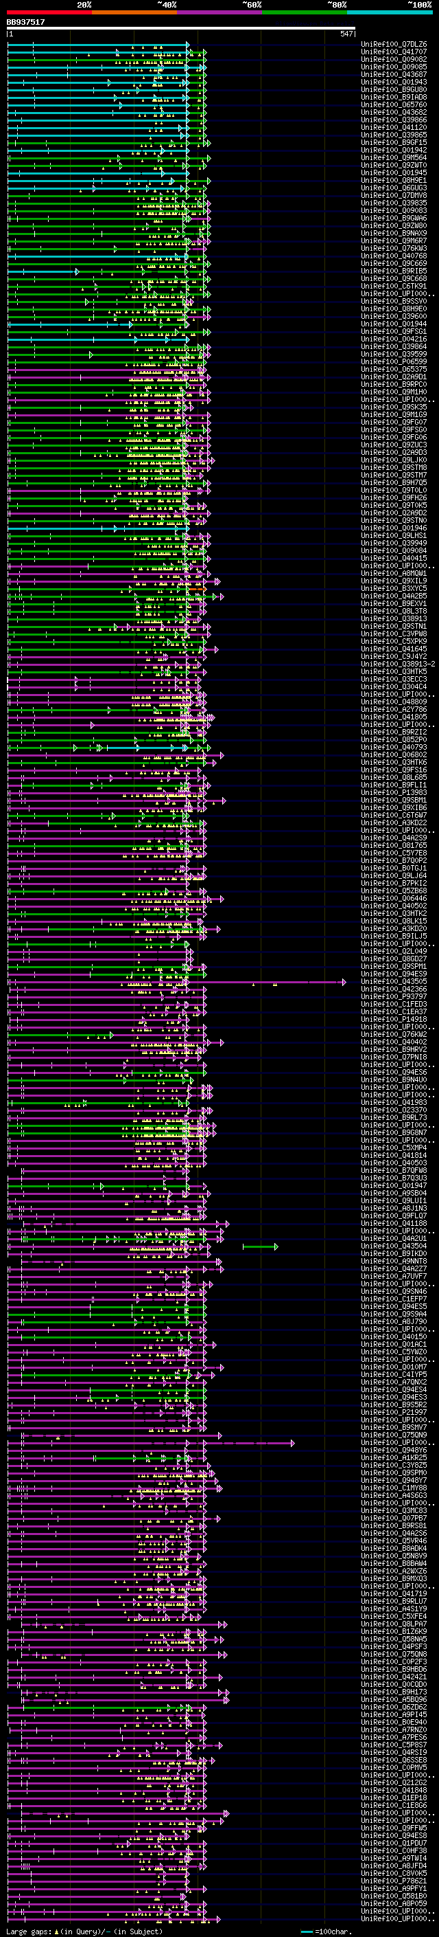Select UniRef100_Q9ZUC3 row label
439x1937 pixels.
pyautogui.click(x=394, y=445)
